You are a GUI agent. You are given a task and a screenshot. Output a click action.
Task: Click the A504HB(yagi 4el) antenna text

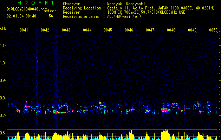click(x=124, y=16)
